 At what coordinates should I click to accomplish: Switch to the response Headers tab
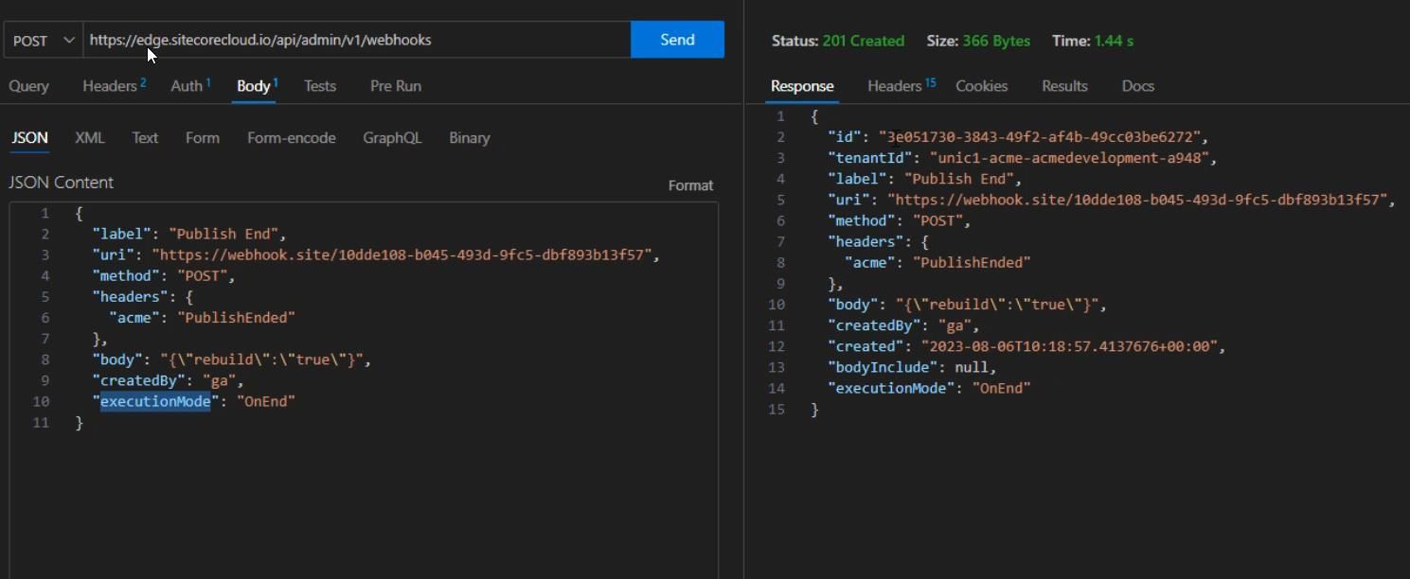901,86
